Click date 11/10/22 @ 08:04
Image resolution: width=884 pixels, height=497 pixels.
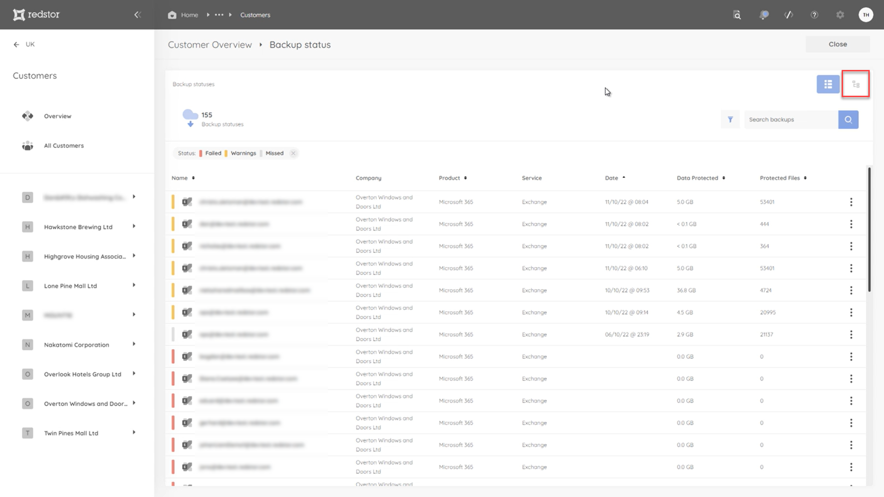pyautogui.click(x=626, y=202)
